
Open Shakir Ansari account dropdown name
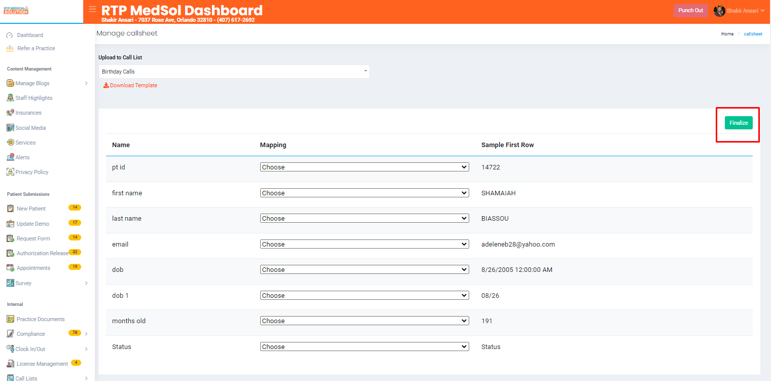tap(742, 11)
